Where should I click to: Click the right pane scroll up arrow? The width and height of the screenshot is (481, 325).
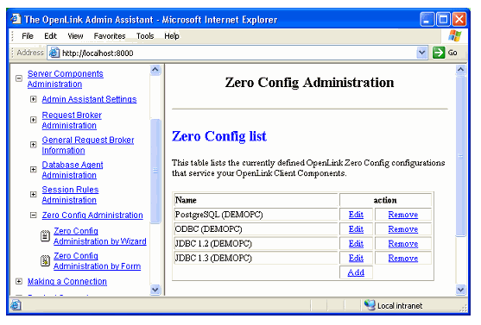461,70
